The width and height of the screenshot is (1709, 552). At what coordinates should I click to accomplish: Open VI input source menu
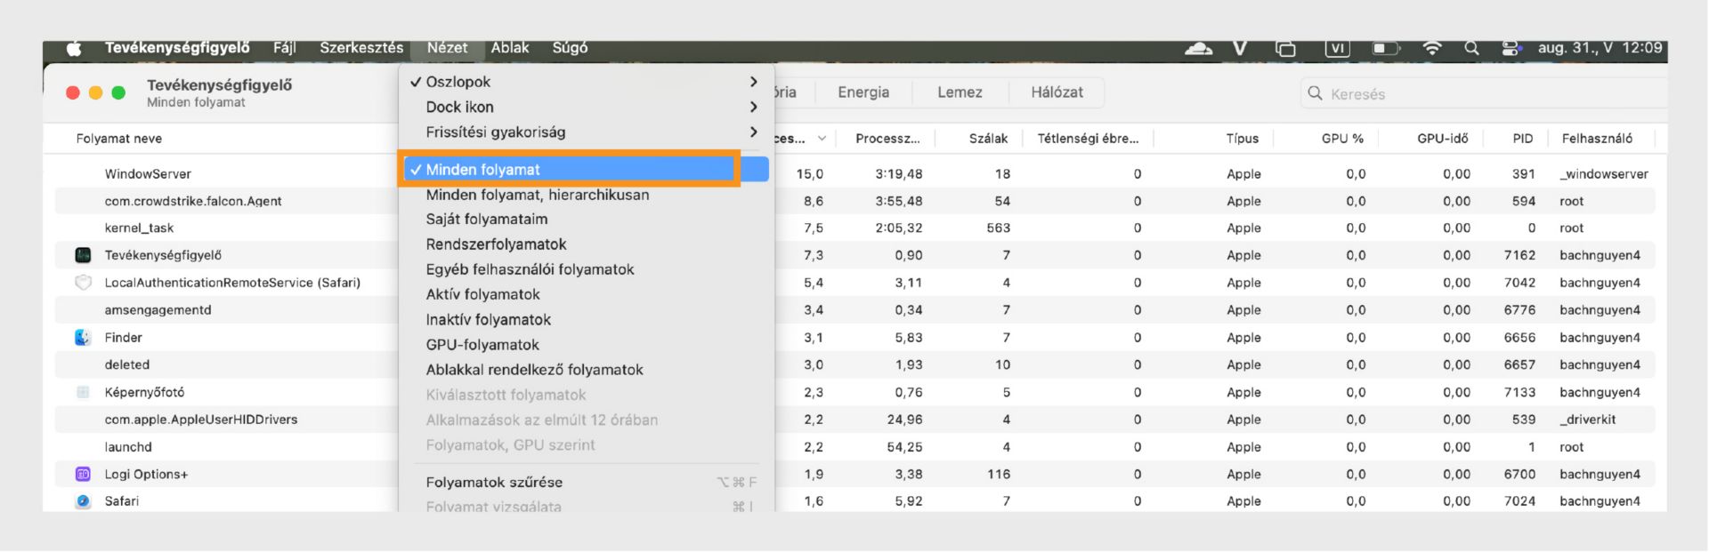[1337, 48]
